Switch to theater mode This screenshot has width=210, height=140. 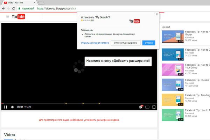[x=147, y=107]
